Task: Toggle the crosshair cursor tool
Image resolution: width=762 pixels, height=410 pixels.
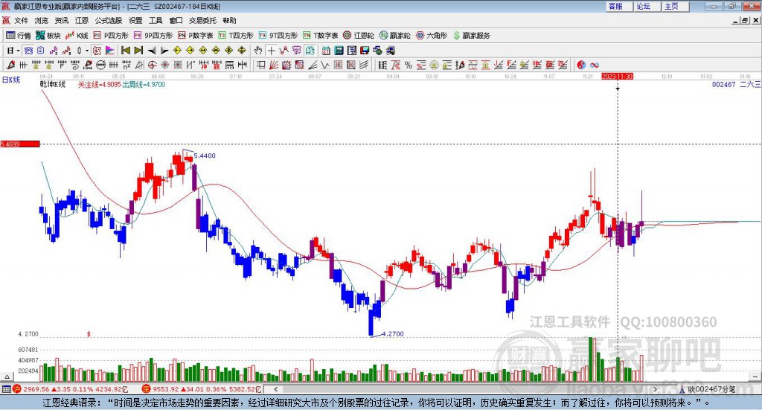Action: click(271, 51)
